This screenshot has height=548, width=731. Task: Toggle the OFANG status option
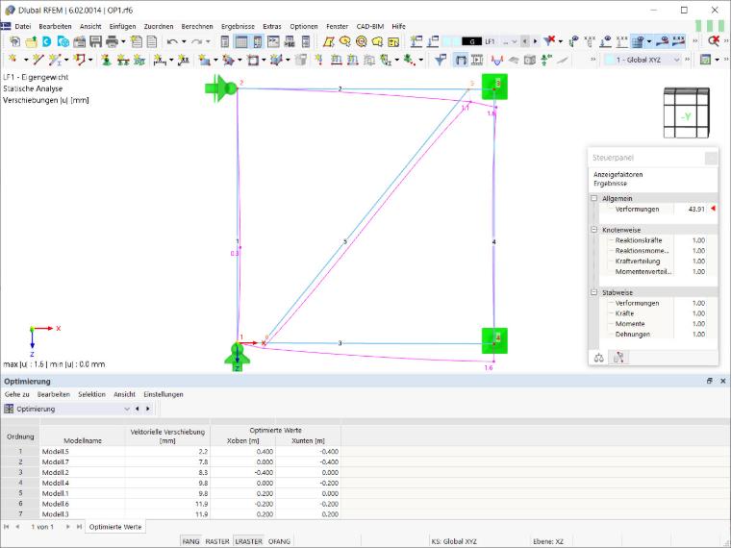pyautogui.click(x=279, y=541)
